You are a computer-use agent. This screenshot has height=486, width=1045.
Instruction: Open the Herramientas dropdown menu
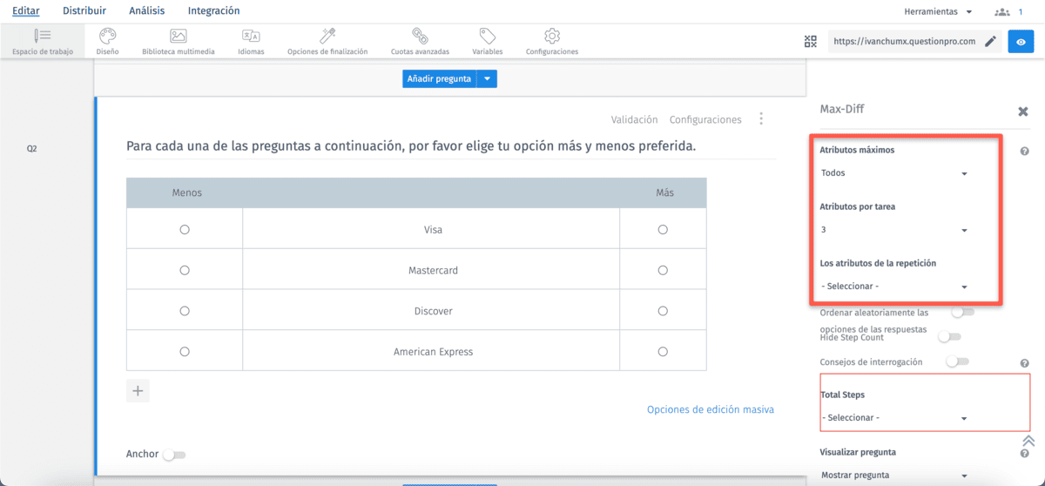(939, 12)
